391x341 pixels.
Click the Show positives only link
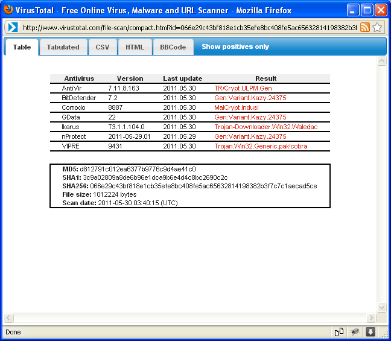(x=235, y=47)
